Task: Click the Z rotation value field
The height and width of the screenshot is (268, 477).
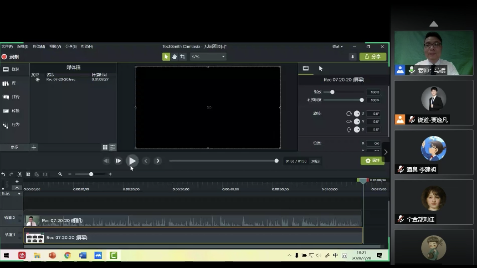Action: (x=373, y=114)
